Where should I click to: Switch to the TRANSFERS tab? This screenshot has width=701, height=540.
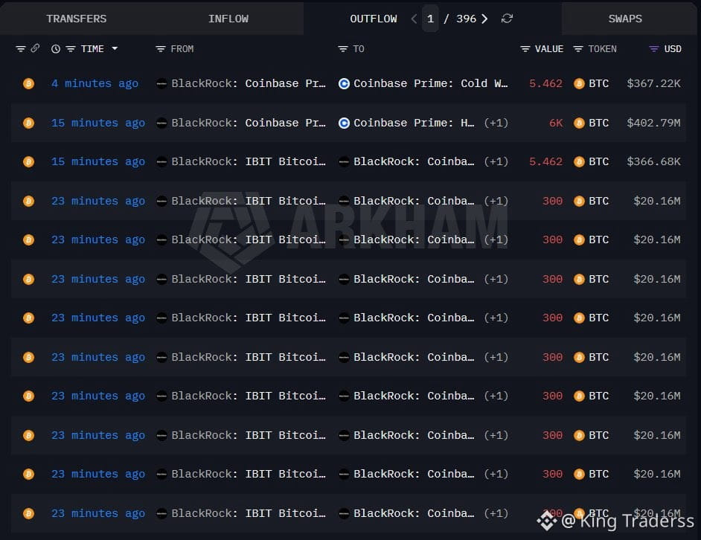point(77,19)
